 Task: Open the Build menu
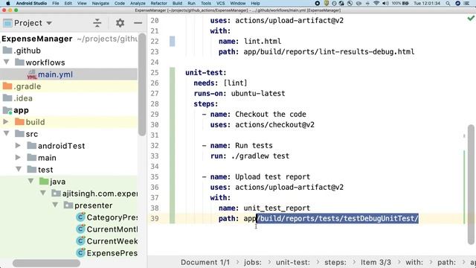click(177, 3)
